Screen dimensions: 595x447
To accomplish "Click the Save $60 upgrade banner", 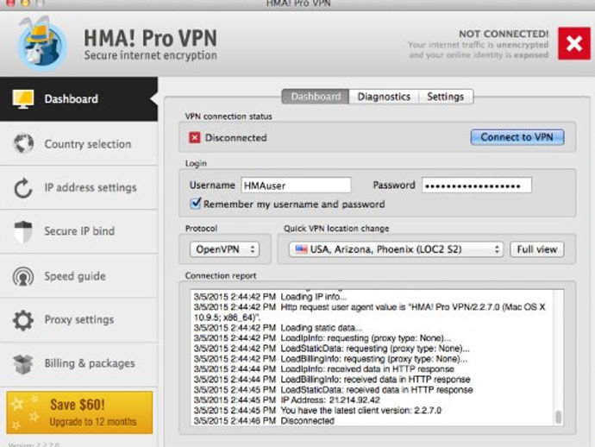I will click(79, 412).
